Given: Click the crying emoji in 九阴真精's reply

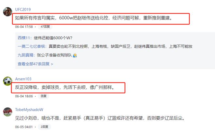Looking at the screenshot, I should (75, 55).
